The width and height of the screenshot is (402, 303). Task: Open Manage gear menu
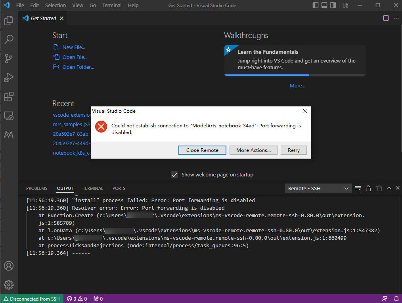click(9, 284)
